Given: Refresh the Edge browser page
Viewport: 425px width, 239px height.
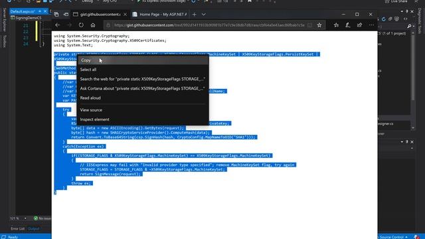Looking at the screenshot, I should click(81, 25).
